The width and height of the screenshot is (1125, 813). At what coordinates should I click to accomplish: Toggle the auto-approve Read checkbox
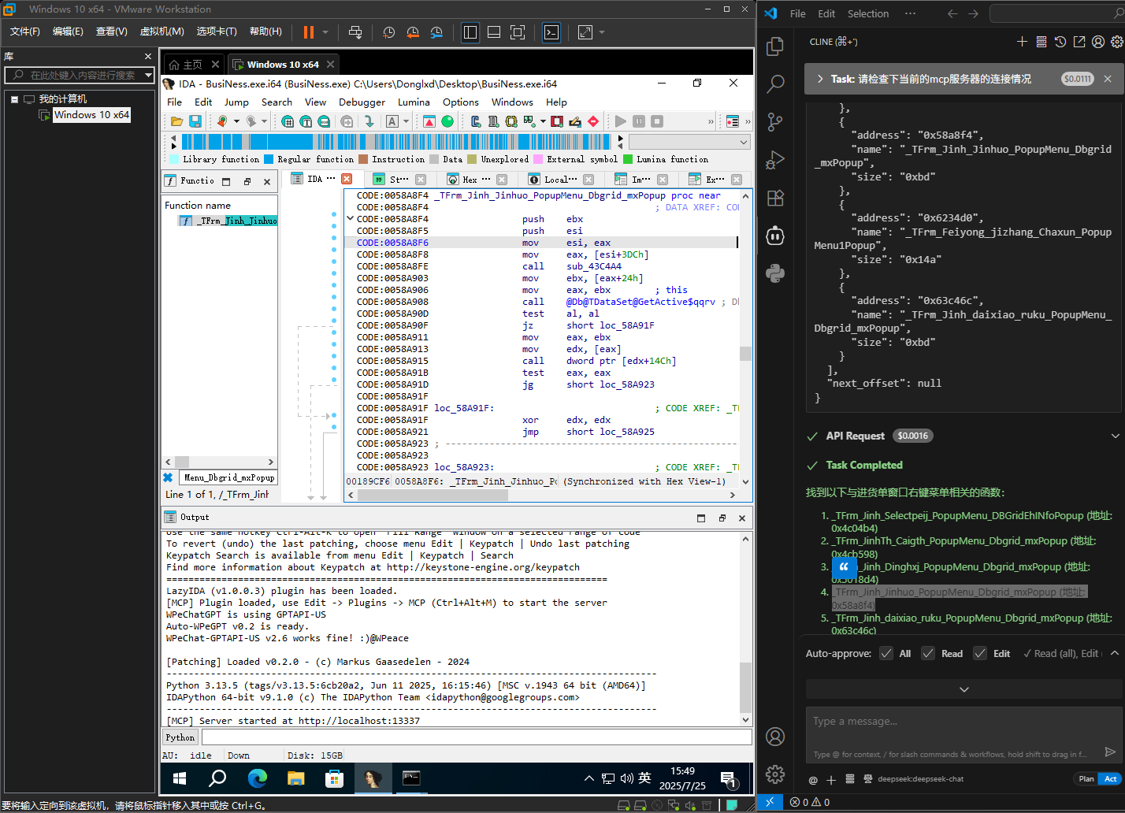[x=928, y=653]
